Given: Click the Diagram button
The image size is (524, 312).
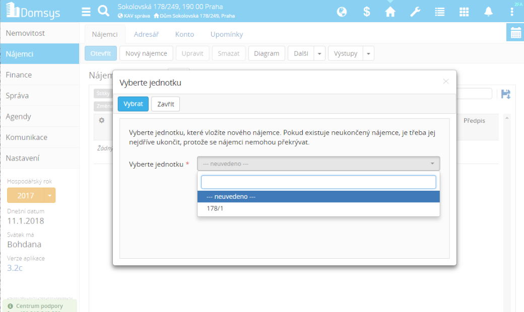Looking at the screenshot, I should coord(267,53).
